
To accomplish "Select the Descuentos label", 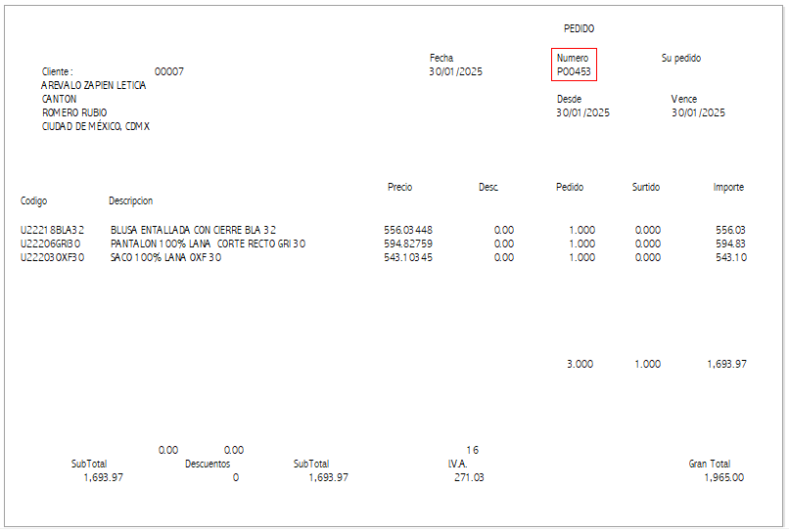I will point(208,464).
